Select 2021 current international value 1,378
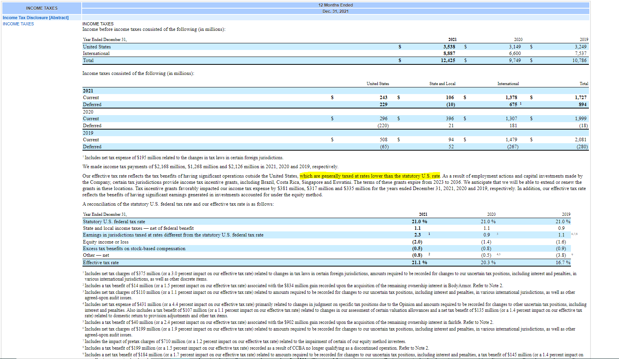 (x=511, y=98)
